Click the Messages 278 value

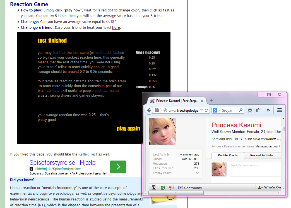196,164
